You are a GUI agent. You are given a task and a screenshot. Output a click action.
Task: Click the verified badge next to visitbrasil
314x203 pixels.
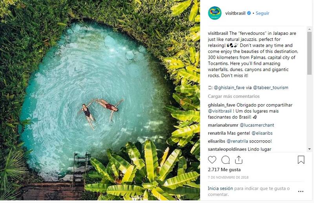coord(249,13)
